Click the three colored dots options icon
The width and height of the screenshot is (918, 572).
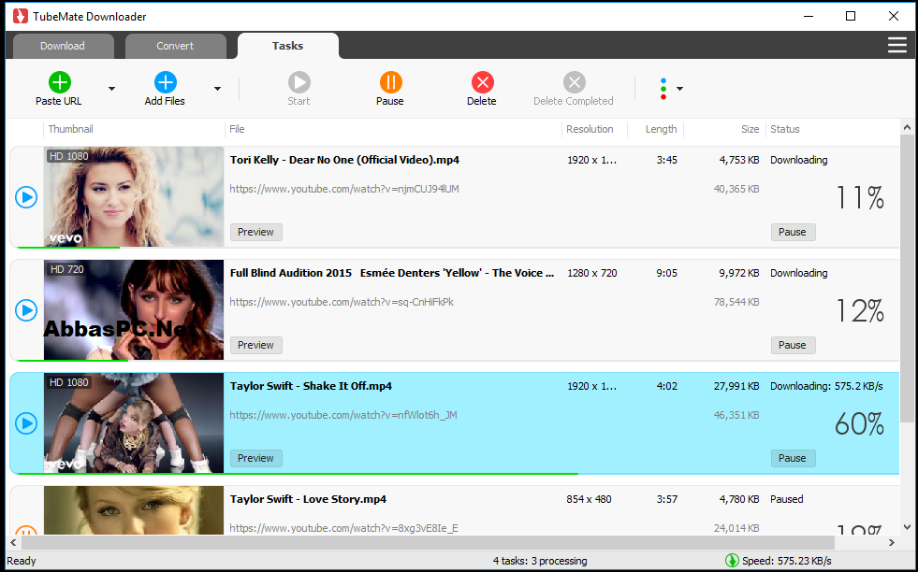point(663,89)
